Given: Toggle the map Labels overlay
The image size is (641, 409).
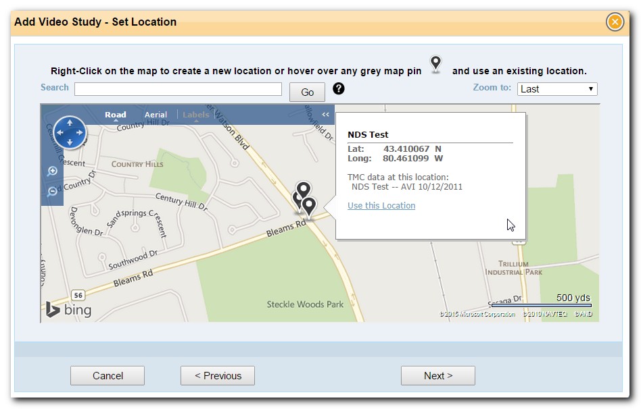Looking at the screenshot, I should pyautogui.click(x=195, y=115).
